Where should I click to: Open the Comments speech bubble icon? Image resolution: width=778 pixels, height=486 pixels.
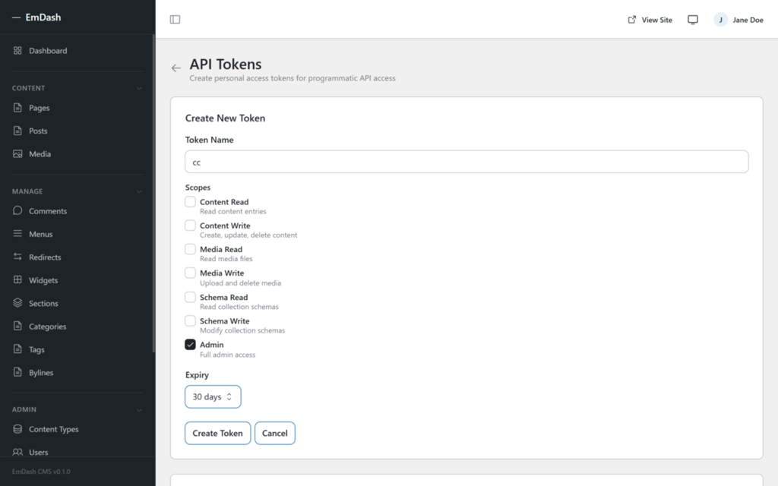[x=17, y=210]
